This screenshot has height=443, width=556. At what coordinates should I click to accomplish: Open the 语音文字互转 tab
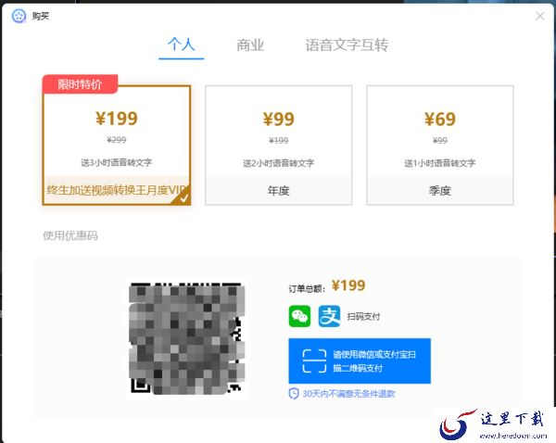pyautogui.click(x=347, y=45)
